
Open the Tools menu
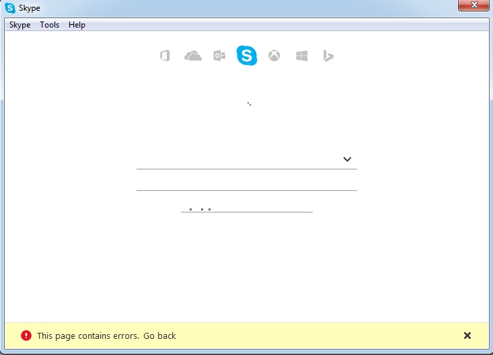pos(49,25)
